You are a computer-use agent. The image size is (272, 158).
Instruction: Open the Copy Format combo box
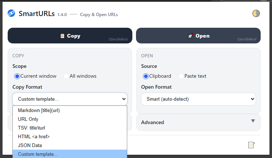(70, 99)
